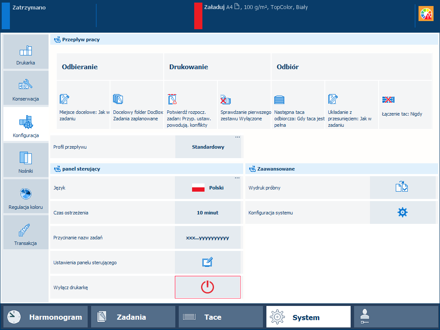Viewport: 440px width, 330px height.
Task: Click the Konfiguracja systemu gear icon
Action: click(402, 212)
